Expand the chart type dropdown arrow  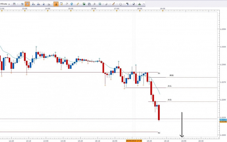(17, 4)
